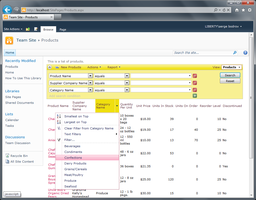Collapse the search bar with round chevron
Screen dimensions: 256x200
(50, 67)
